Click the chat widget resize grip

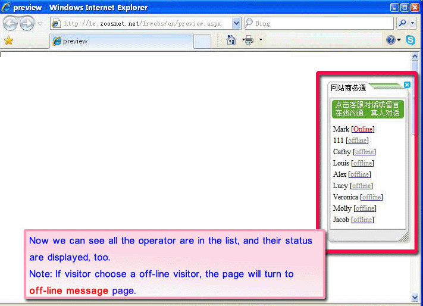(404, 237)
